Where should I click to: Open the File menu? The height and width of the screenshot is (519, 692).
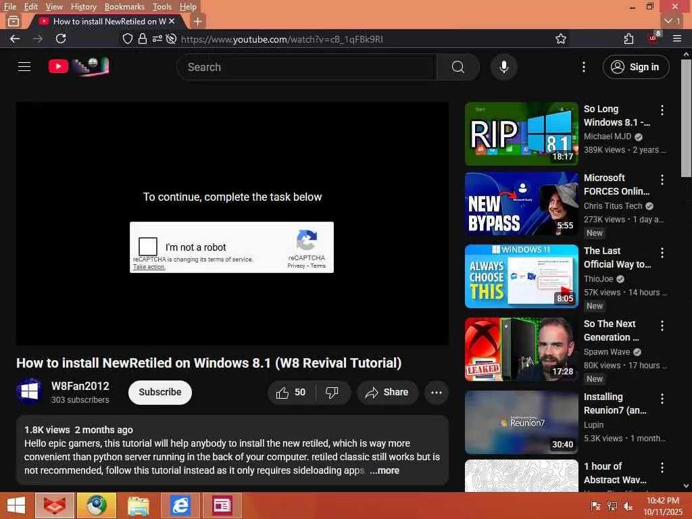point(9,7)
